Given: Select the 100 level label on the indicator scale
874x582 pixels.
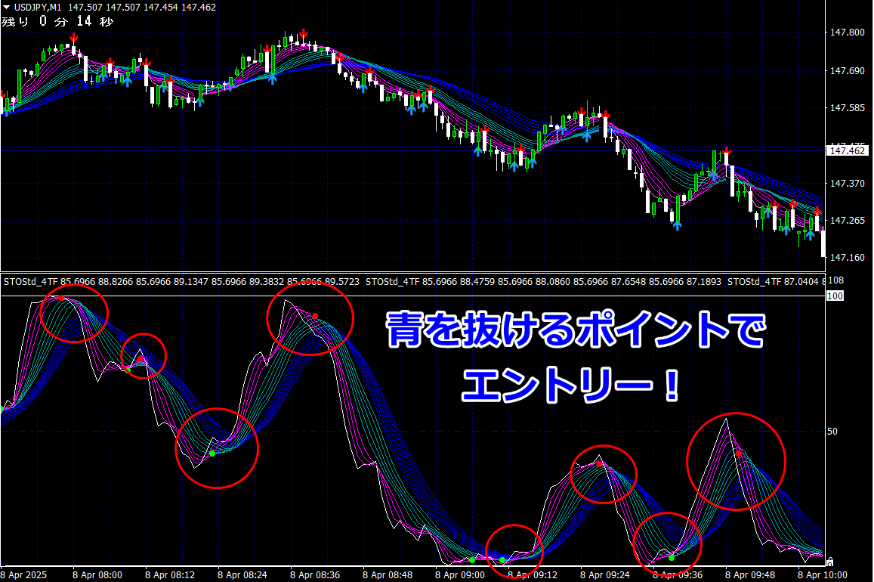Looking at the screenshot, I should 835,296.
